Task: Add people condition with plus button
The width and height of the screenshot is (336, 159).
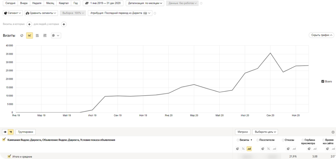Action: 64,24
